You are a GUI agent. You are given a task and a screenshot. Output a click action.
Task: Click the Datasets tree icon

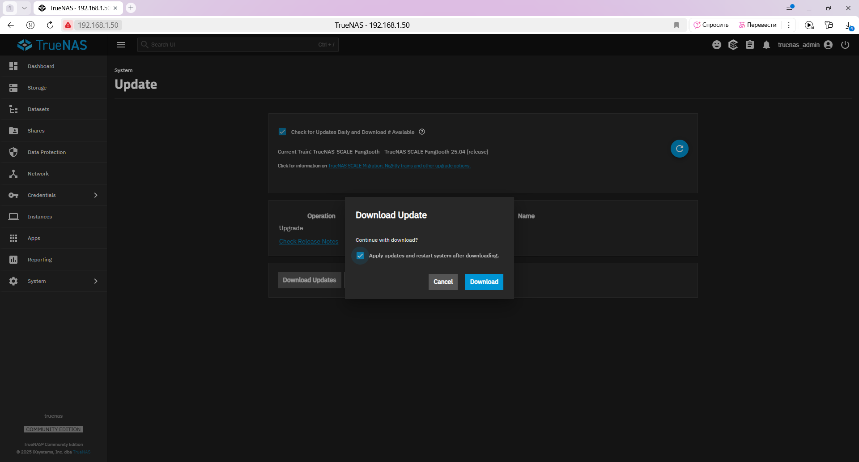(x=13, y=109)
